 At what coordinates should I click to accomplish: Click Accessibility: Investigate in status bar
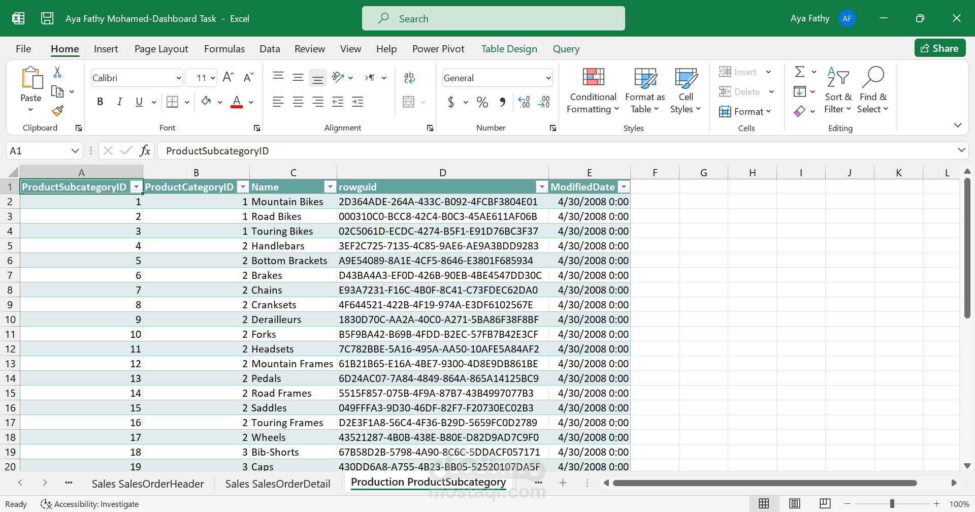coord(90,504)
